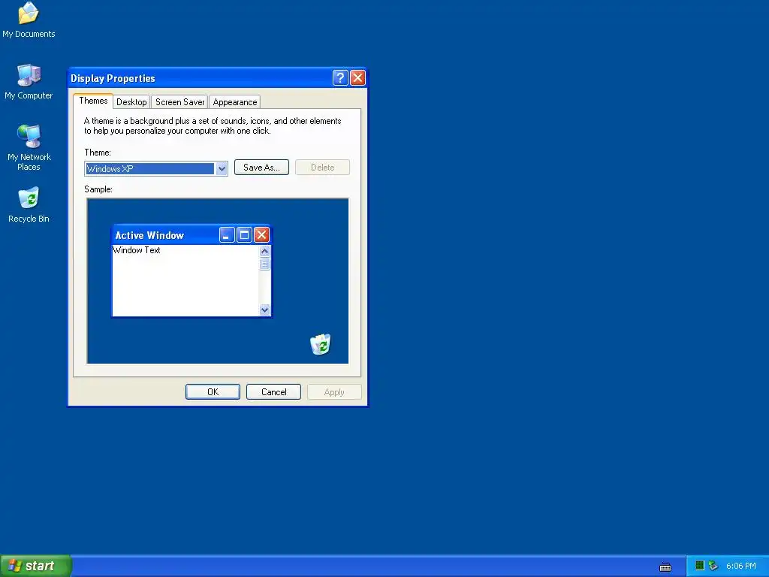
Task: Select the My Computer desktop icon
Action: coord(29,81)
